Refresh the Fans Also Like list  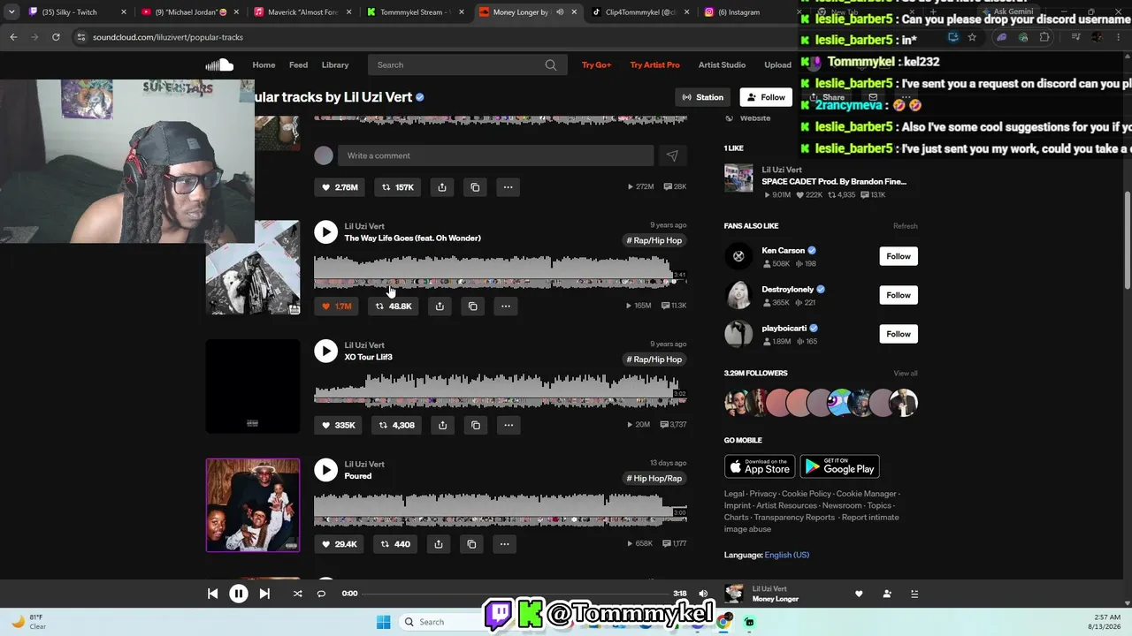[x=906, y=226]
